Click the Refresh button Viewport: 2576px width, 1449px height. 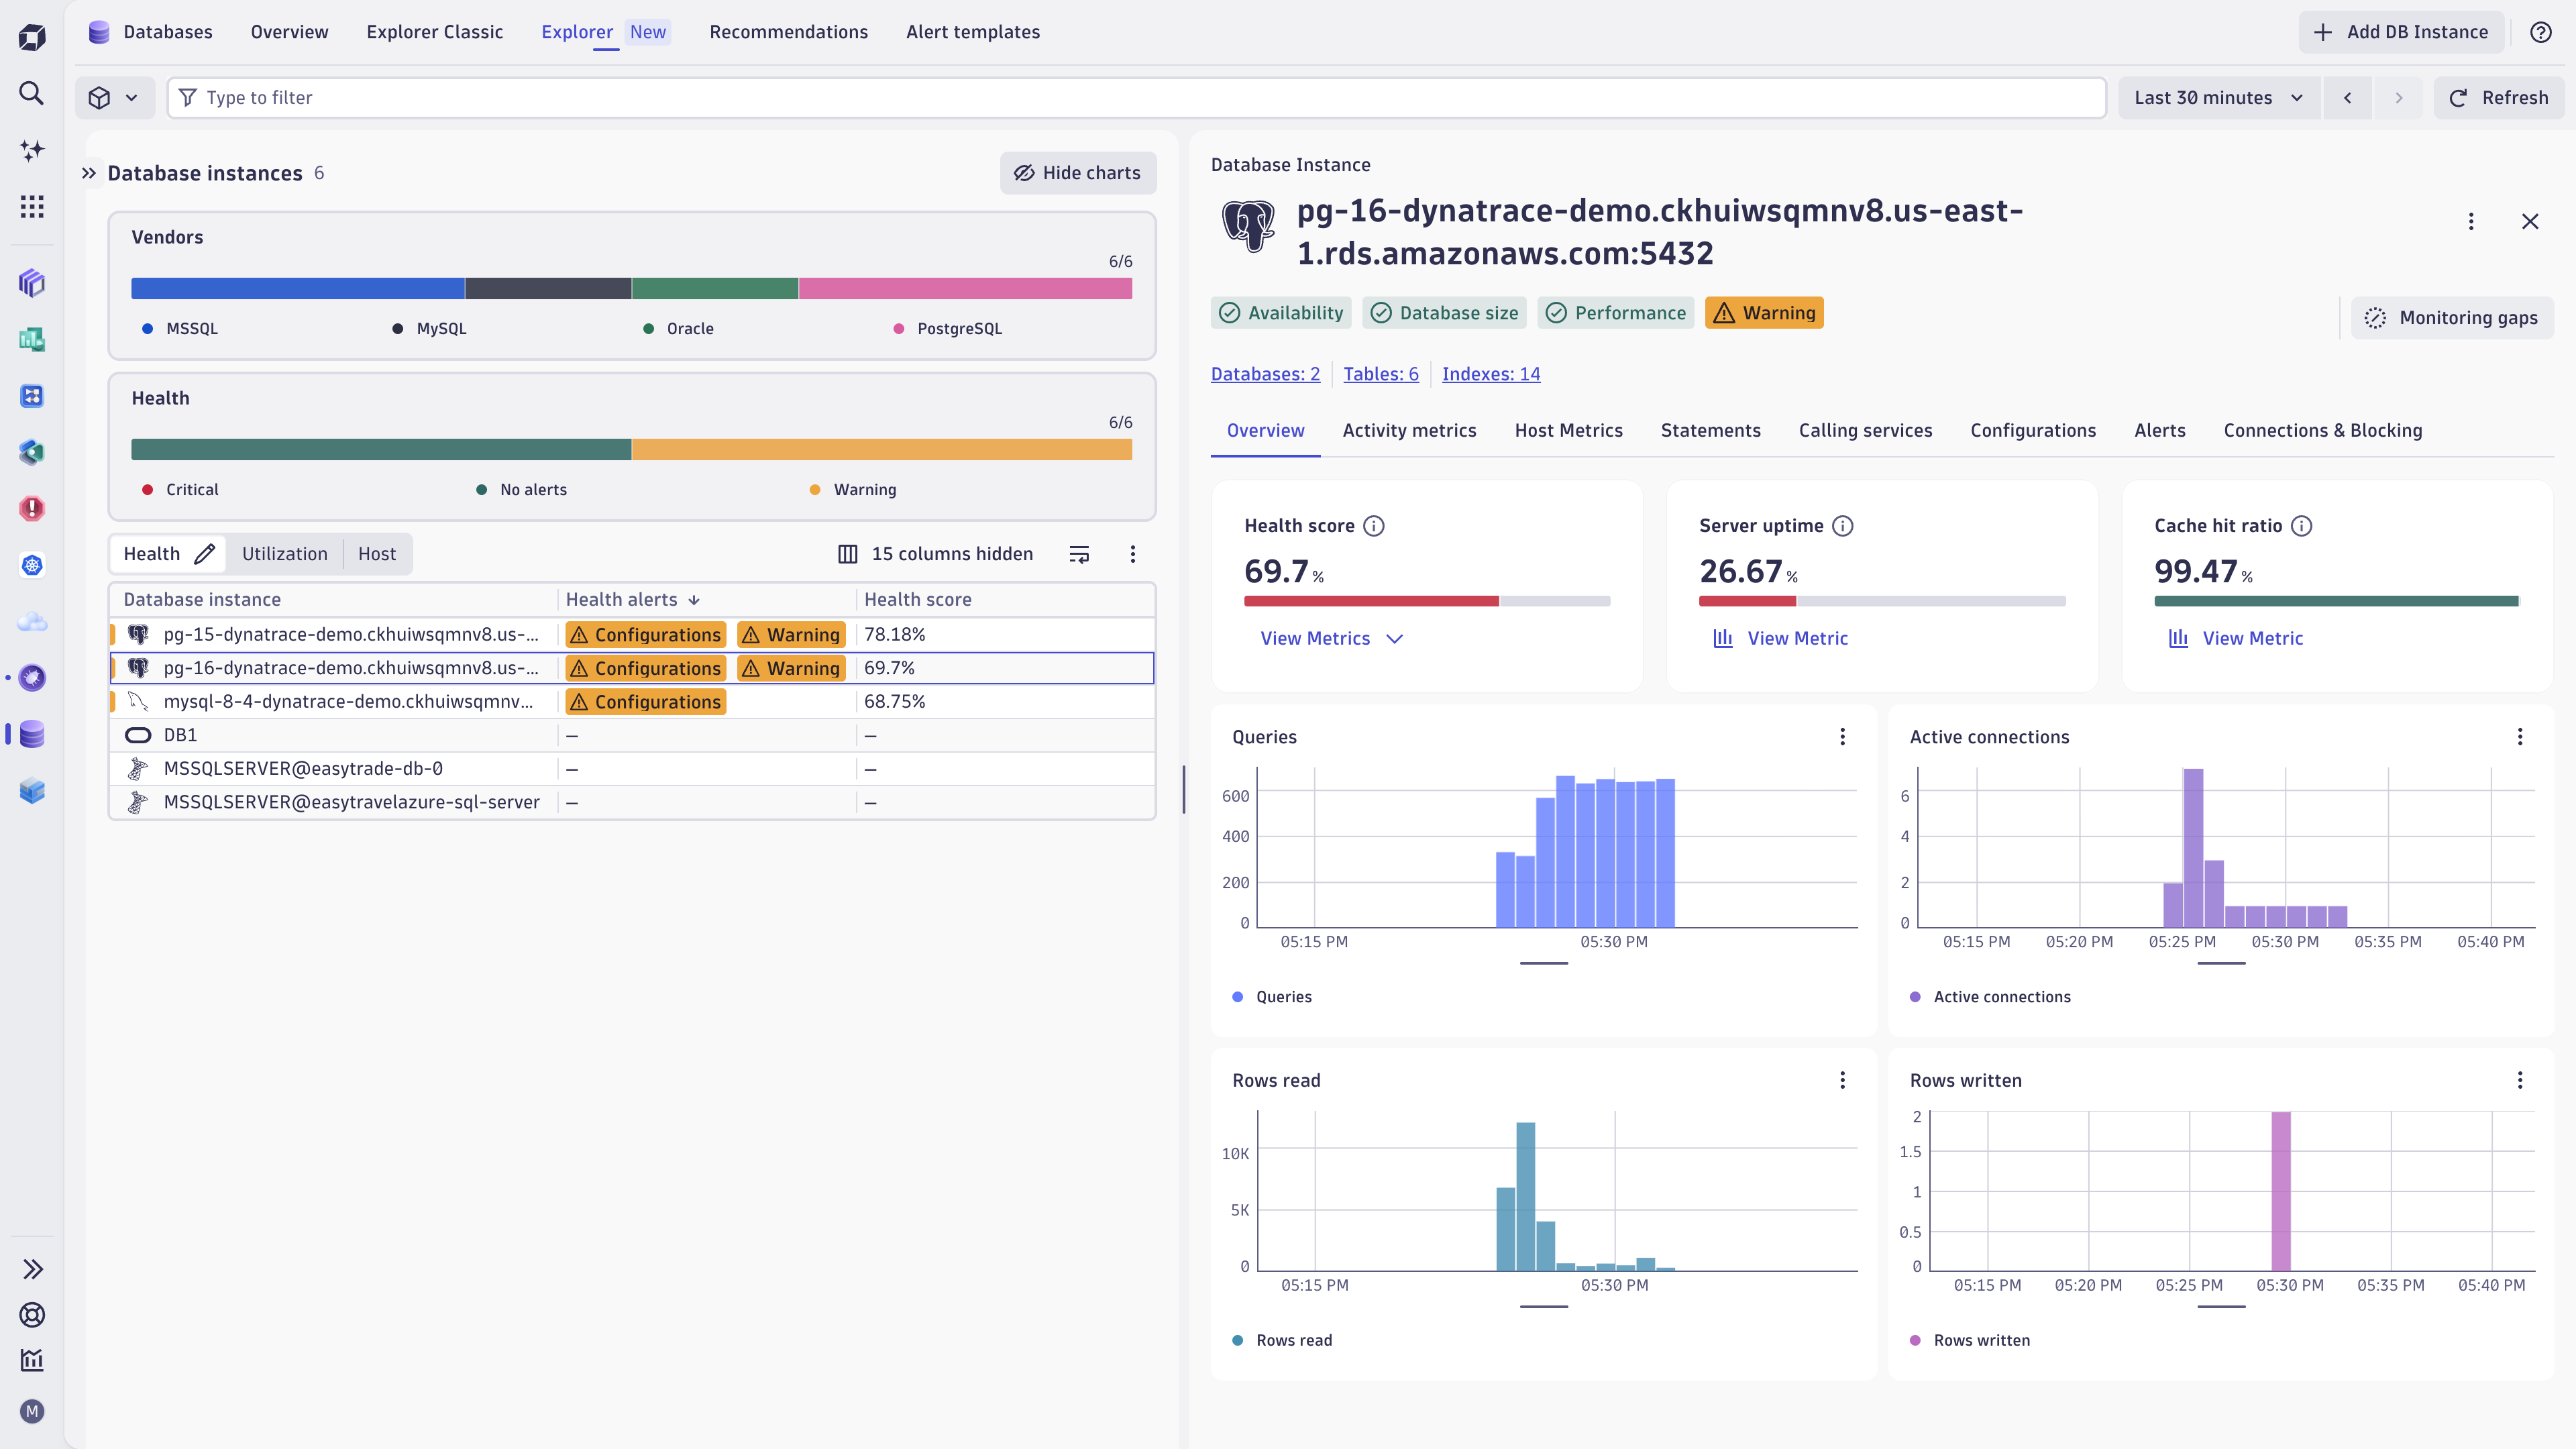tap(2499, 97)
